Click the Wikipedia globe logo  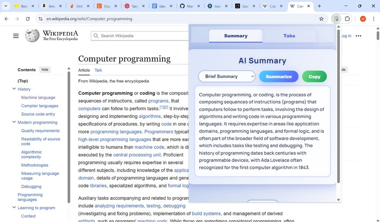tap(32, 36)
